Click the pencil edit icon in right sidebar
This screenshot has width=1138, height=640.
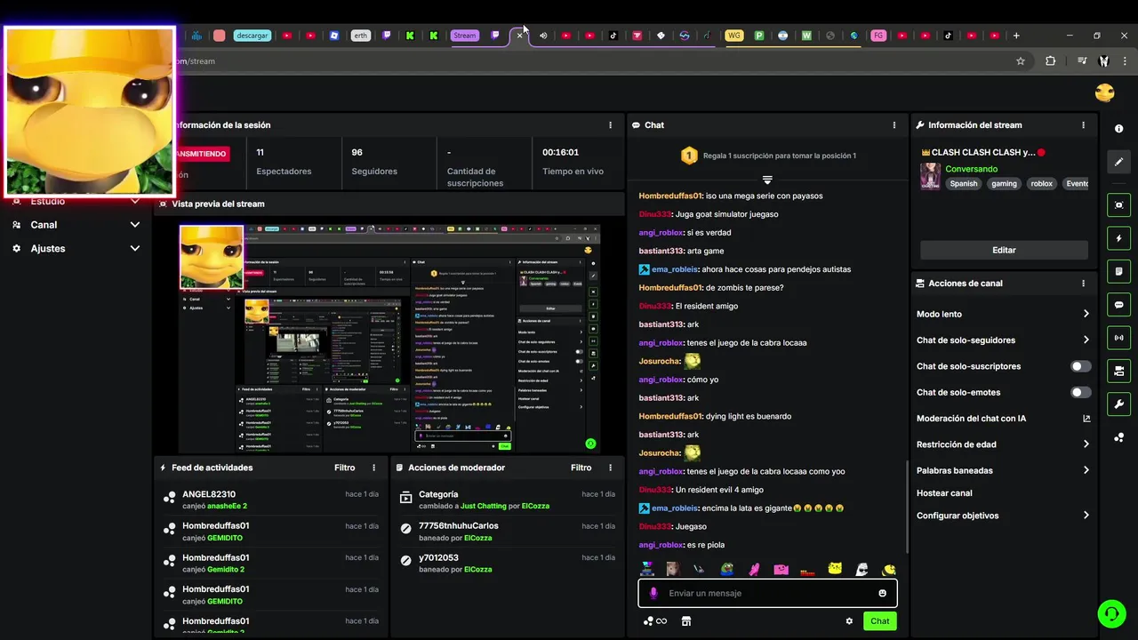click(x=1118, y=162)
